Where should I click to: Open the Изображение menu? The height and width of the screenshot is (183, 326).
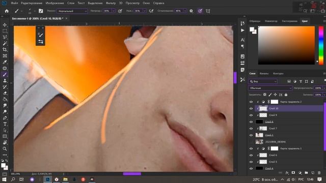(55, 3)
